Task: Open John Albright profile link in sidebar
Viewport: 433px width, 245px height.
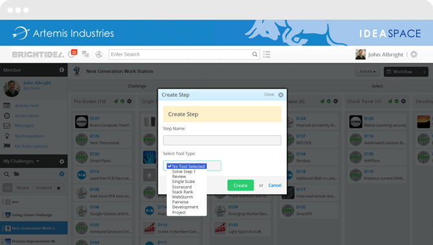Action: (x=37, y=83)
